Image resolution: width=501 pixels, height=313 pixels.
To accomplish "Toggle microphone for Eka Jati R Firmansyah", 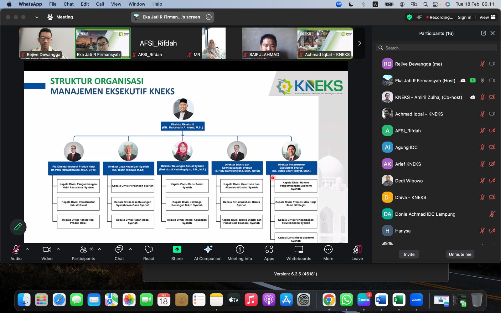I will tap(483, 80).
